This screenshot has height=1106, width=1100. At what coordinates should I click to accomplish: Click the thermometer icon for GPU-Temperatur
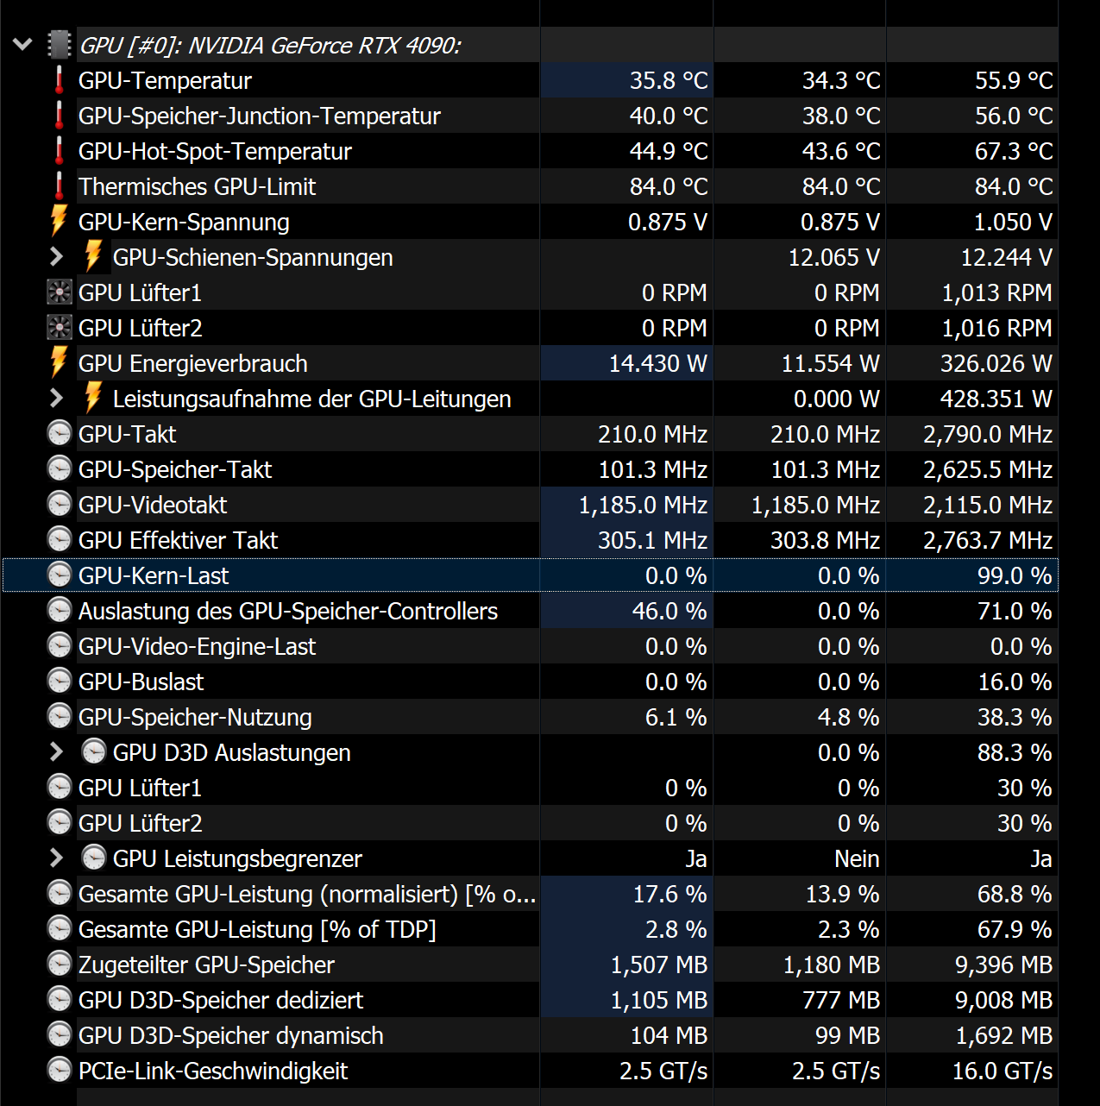59,80
